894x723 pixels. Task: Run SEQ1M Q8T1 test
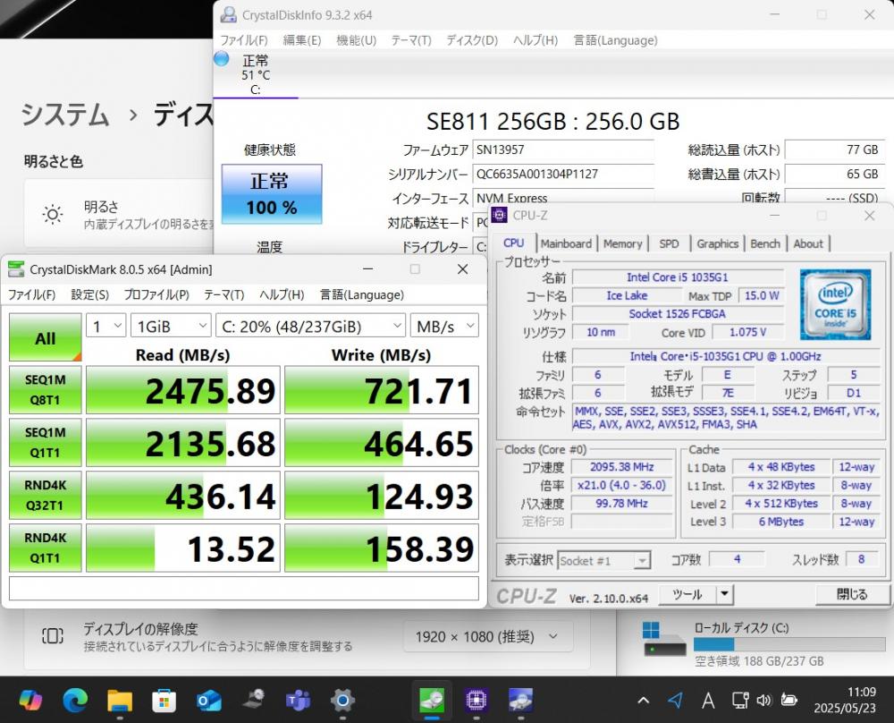(x=46, y=390)
